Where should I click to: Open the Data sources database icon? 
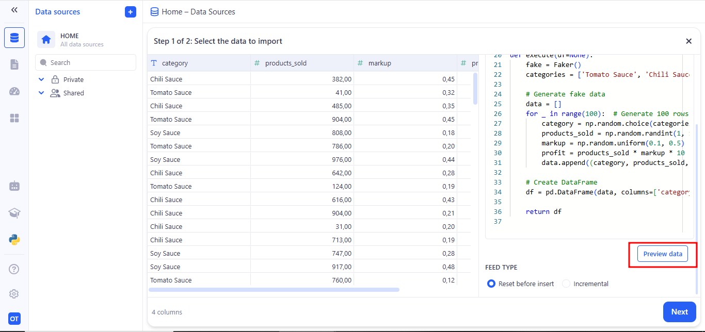14,38
